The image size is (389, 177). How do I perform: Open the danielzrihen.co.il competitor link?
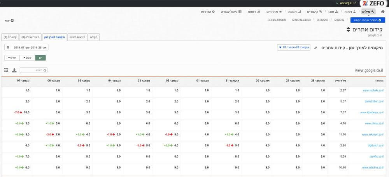[374, 101]
